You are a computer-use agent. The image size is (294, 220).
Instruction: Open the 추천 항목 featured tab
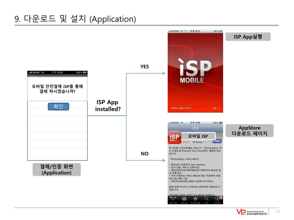(173, 200)
